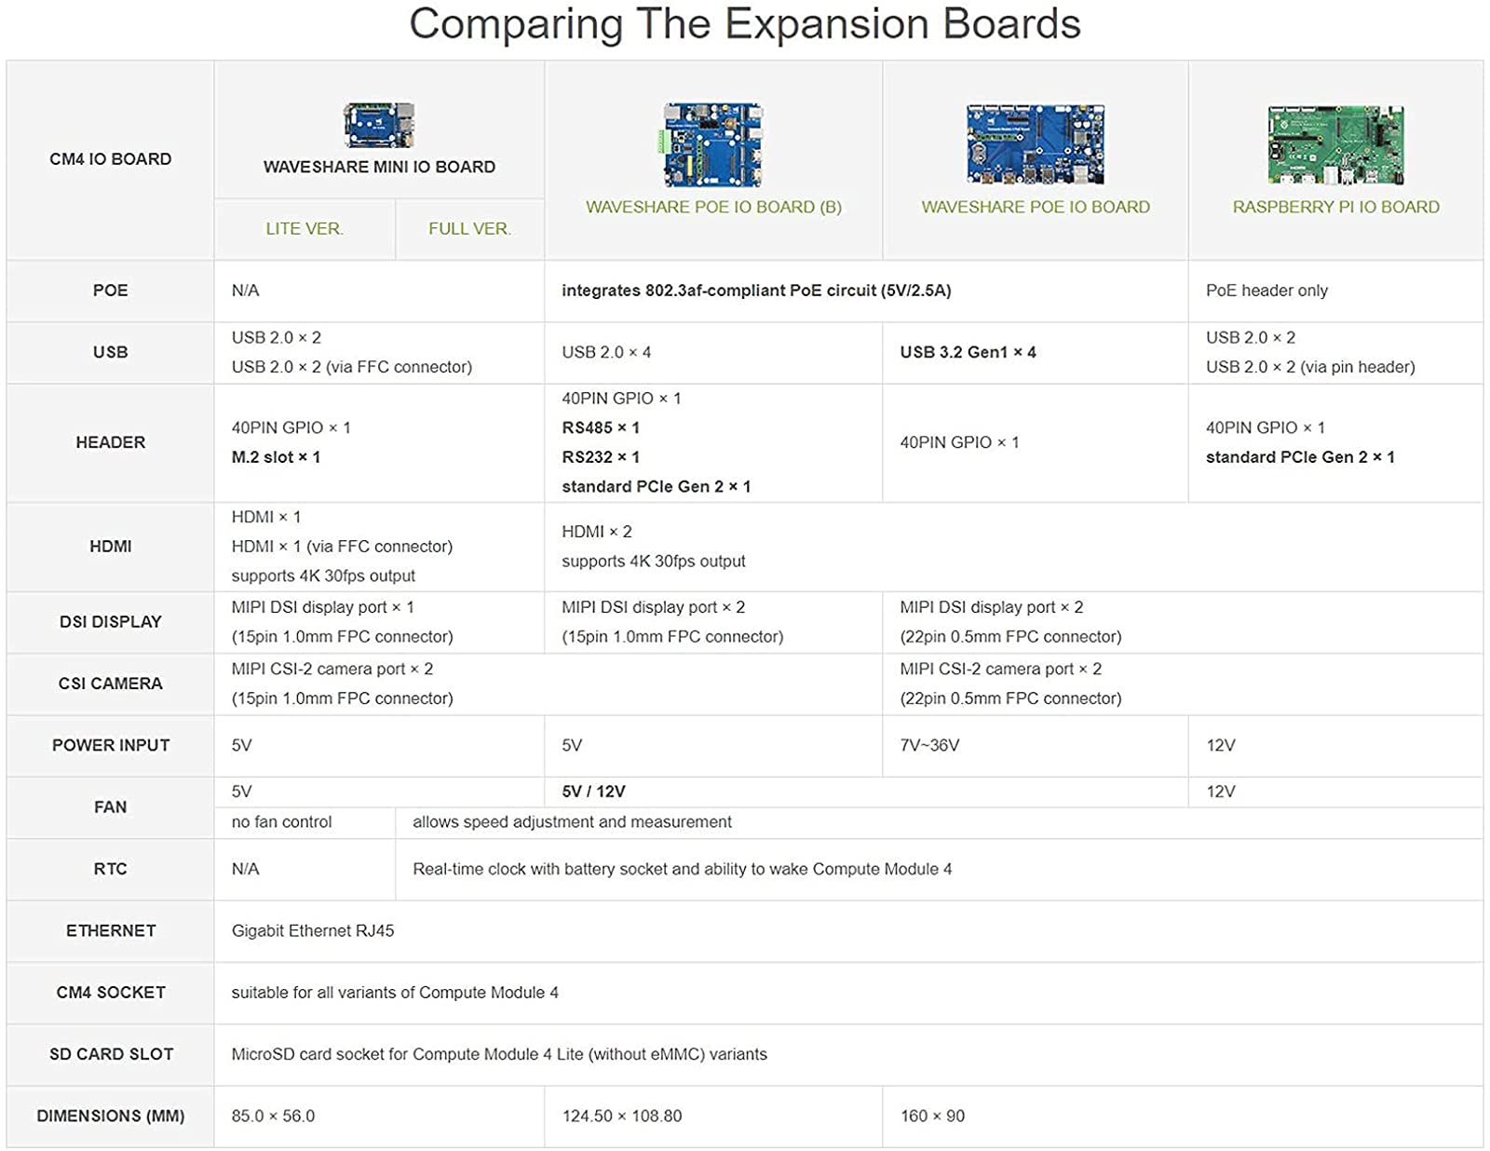1490x1151 pixels.
Task: Select the Waveshare PoE IO Board photo
Action: [x=1036, y=144]
